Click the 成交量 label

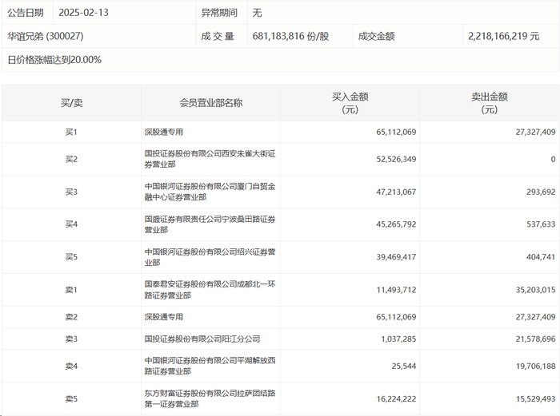pyautogui.click(x=218, y=36)
